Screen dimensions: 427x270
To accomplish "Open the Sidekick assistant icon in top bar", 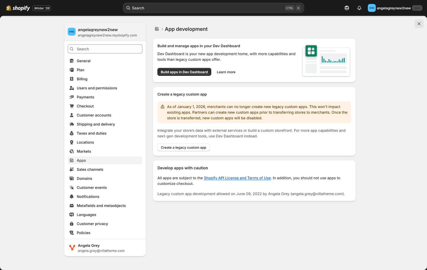I will (347, 8).
